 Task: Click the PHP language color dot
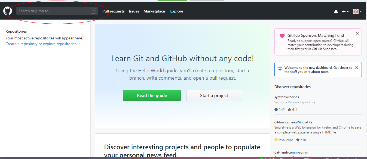(276, 110)
